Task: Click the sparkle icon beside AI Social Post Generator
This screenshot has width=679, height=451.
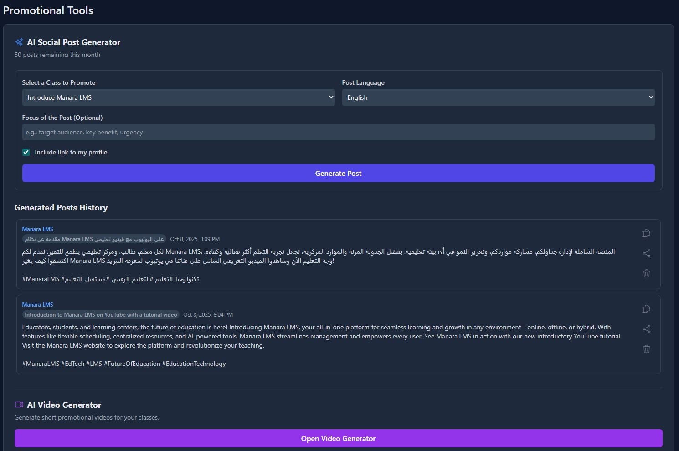Action: point(19,41)
